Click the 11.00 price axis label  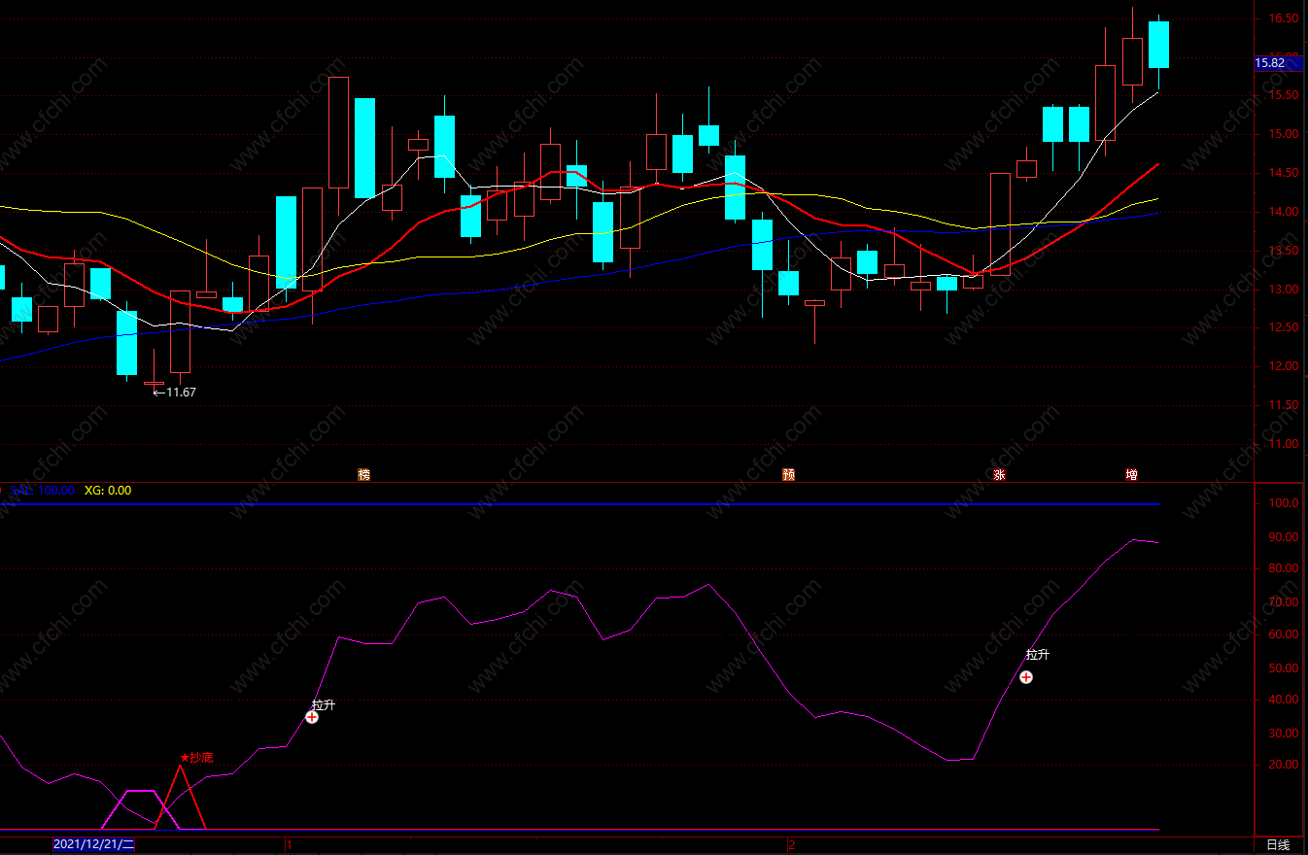click(x=1284, y=444)
